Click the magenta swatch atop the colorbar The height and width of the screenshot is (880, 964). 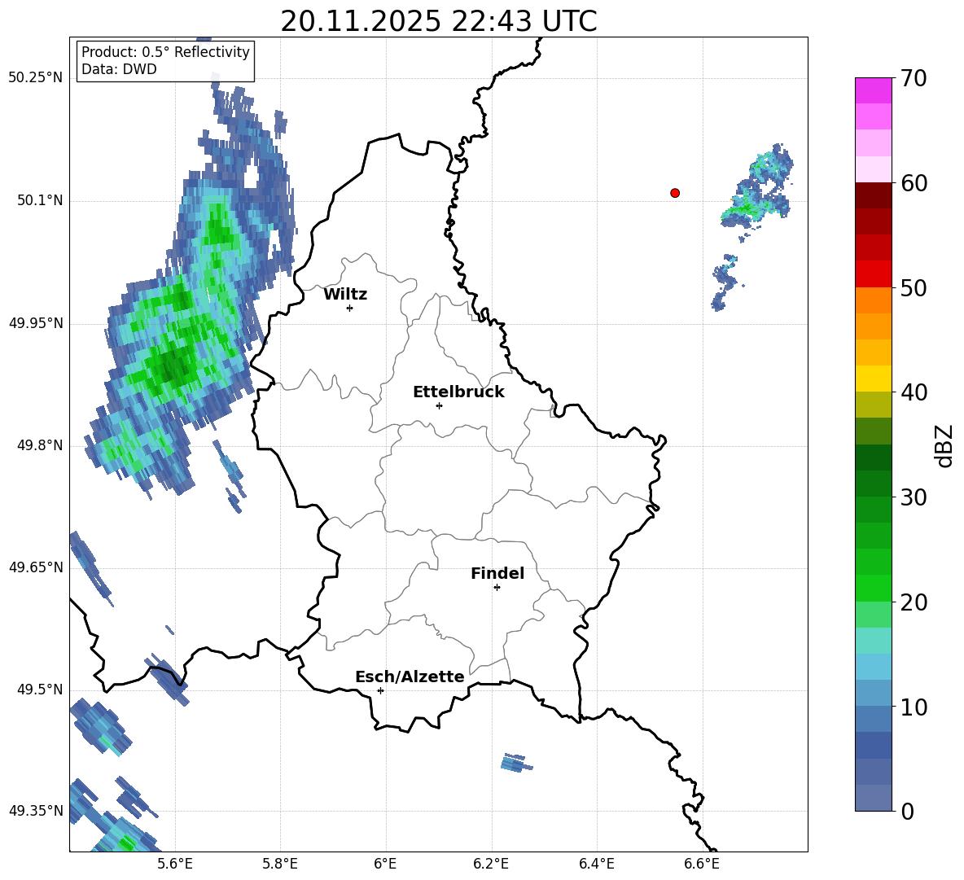pos(874,90)
